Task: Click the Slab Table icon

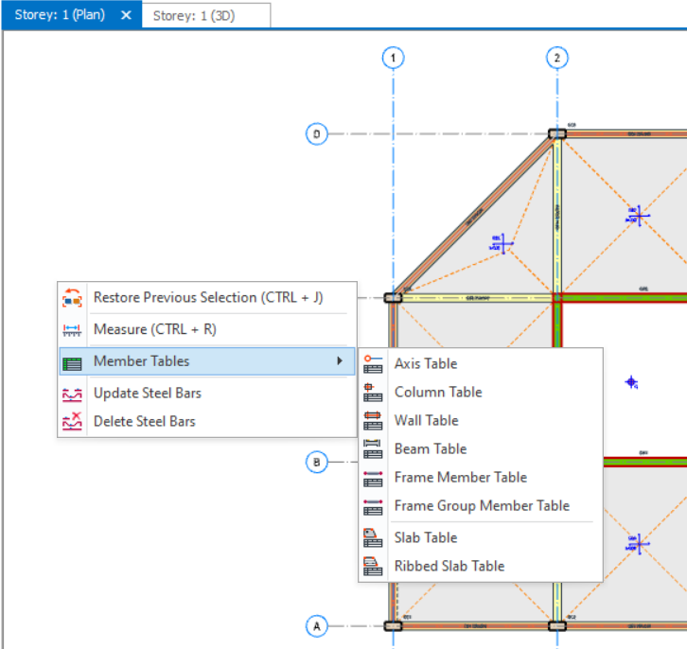Action: (x=373, y=537)
